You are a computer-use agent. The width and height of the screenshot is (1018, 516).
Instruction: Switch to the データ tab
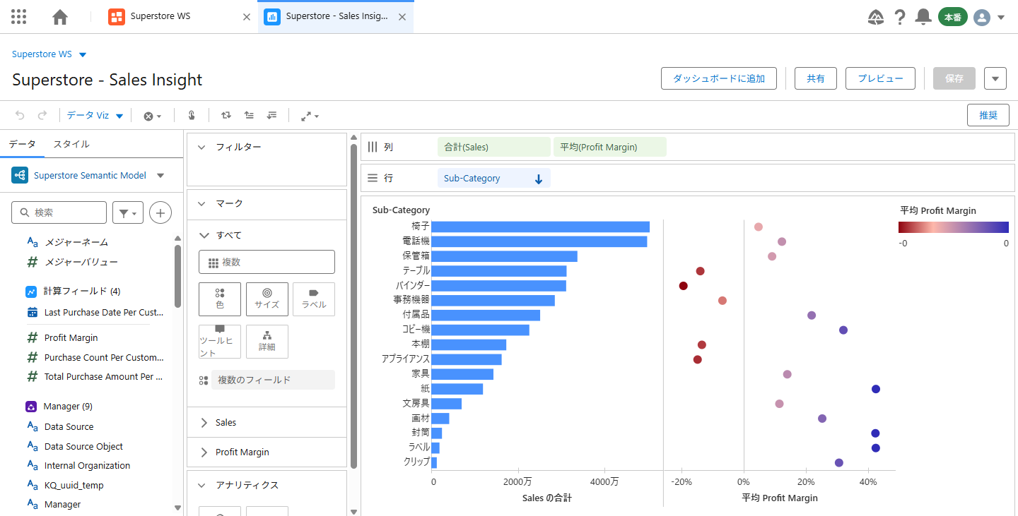point(22,144)
